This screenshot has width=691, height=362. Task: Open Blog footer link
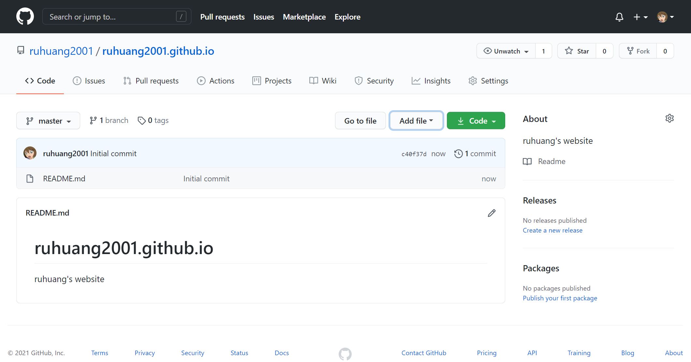[x=627, y=353]
